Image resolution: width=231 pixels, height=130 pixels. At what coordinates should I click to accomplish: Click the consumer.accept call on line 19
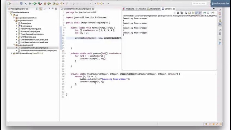[x=93, y=58]
